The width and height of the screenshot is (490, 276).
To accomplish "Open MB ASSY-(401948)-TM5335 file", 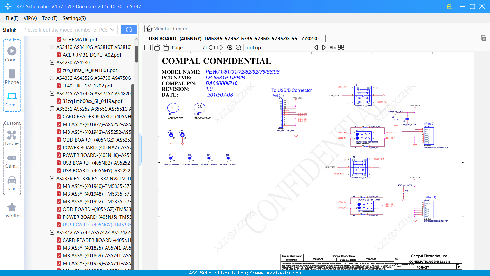I will (97, 194).
